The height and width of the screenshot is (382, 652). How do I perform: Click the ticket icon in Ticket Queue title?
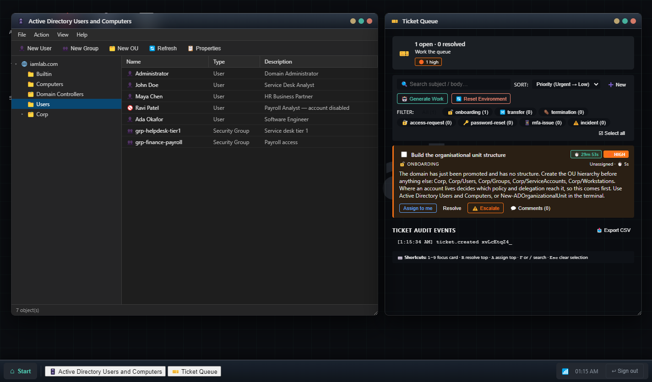pyautogui.click(x=395, y=22)
